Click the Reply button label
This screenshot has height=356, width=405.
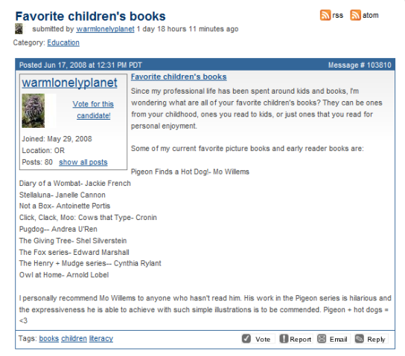pyautogui.click(x=376, y=339)
